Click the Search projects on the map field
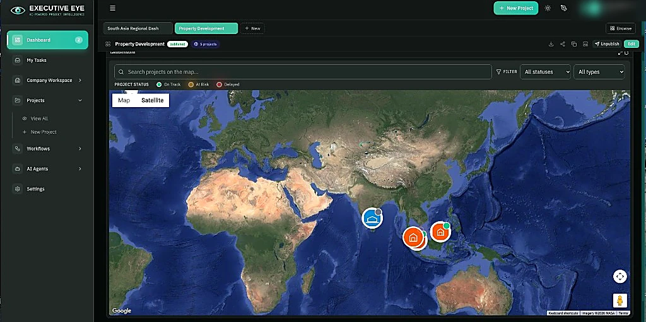 click(x=303, y=72)
